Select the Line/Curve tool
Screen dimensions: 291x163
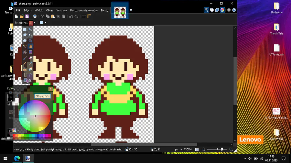[x=30, y=75]
